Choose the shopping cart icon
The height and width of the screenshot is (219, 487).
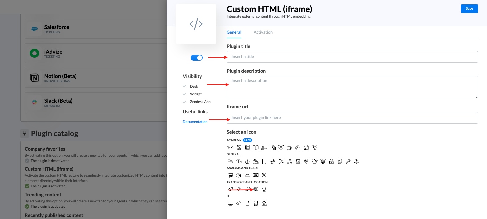pos(230,175)
